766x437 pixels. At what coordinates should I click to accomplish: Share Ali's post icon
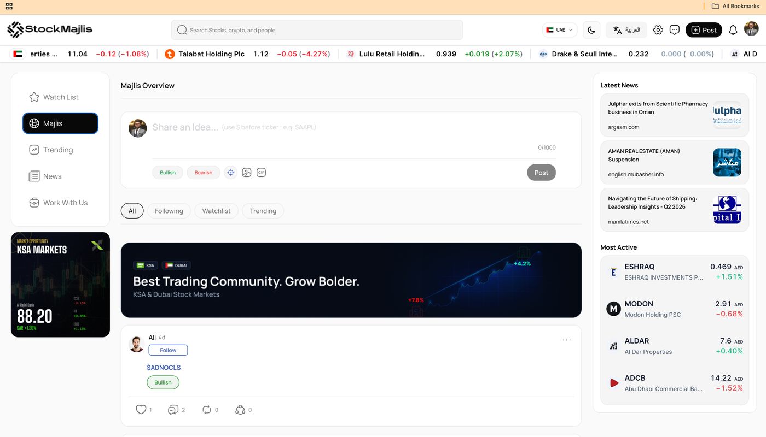click(x=240, y=410)
